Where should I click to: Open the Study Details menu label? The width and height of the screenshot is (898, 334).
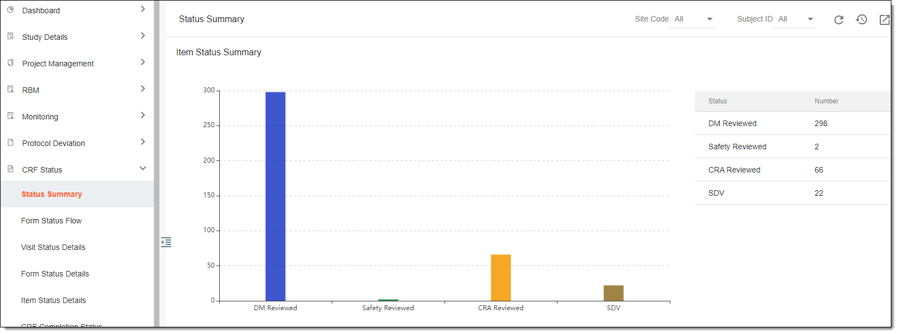coord(45,37)
